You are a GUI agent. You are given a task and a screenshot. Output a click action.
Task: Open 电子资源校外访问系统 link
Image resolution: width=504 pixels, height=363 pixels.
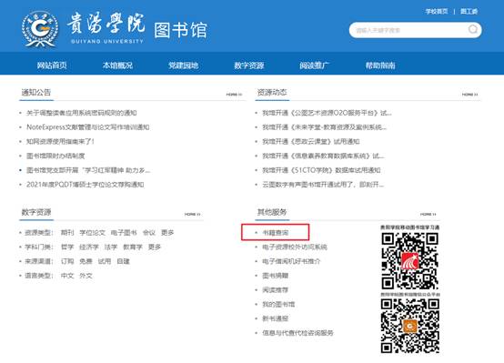point(295,247)
